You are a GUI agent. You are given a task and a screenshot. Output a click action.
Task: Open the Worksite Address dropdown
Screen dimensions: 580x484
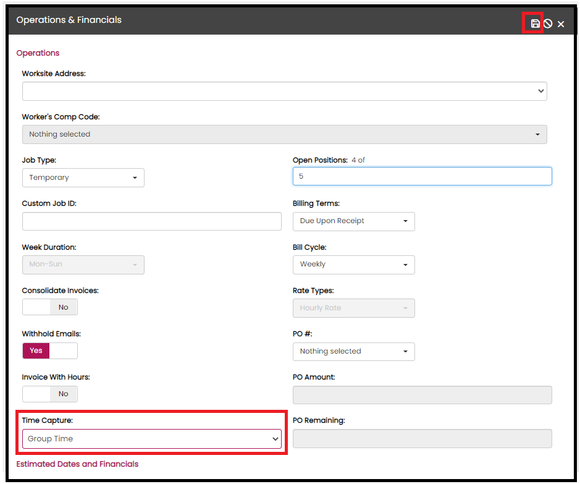pyautogui.click(x=285, y=91)
